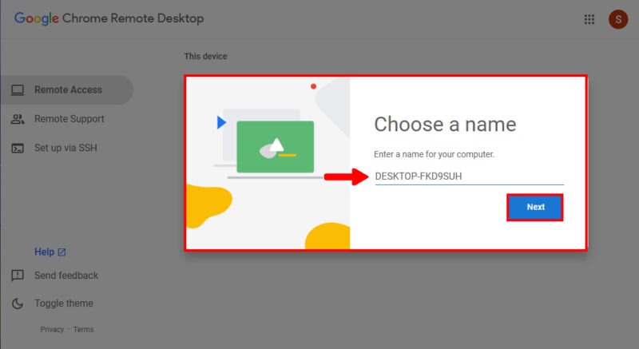The height and width of the screenshot is (349, 639).
Task: Click the Remote Access laptop icon
Action: point(18,90)
